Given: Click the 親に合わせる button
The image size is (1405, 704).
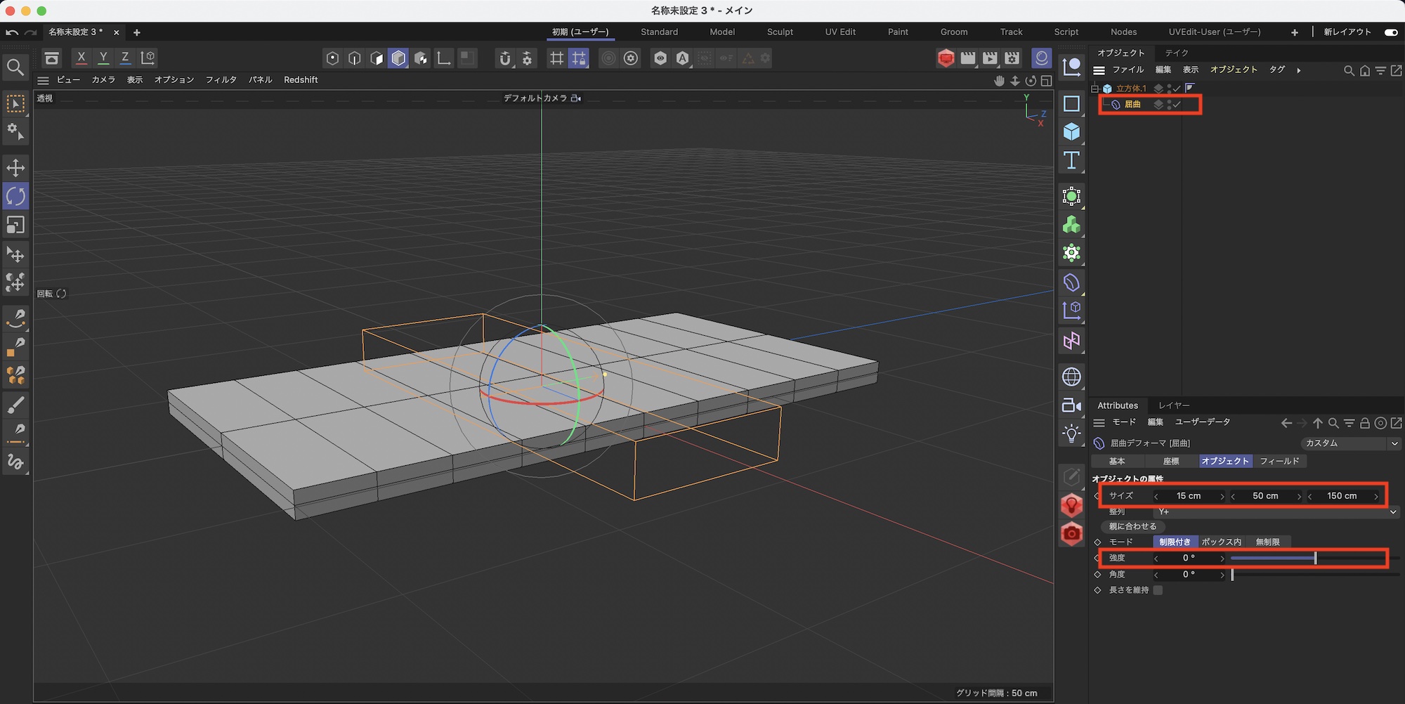Looking at the screenshot, I should 1132,526.
